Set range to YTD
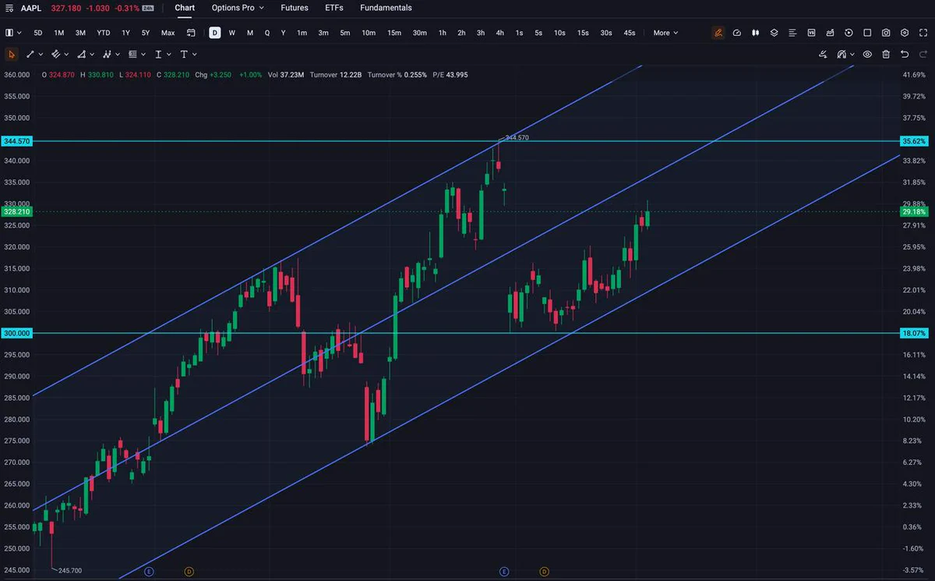This screenshot has height=581, width=935. [x=103, y=33]
